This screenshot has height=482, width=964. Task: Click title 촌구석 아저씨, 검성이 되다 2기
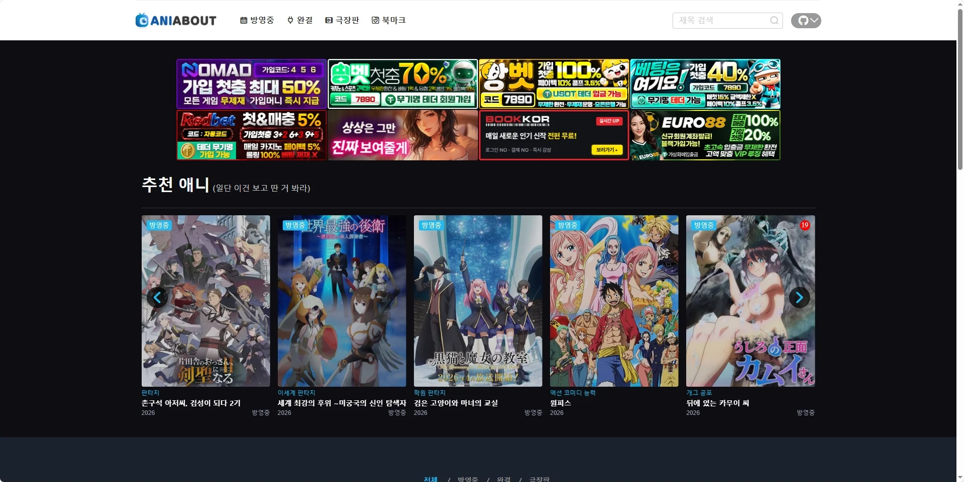point(191,403)
